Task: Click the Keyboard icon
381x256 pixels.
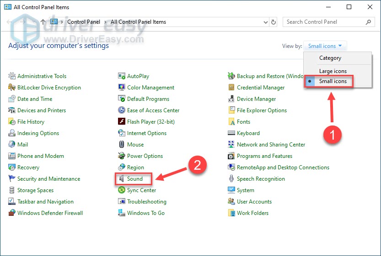Action: coord(232,133)
